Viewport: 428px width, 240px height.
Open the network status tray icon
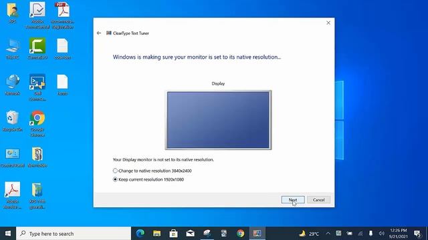pyautogui.click(x=360, y=233)
